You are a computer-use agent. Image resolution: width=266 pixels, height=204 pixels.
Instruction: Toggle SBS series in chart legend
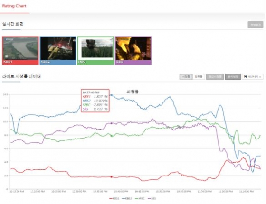point(152,198)
